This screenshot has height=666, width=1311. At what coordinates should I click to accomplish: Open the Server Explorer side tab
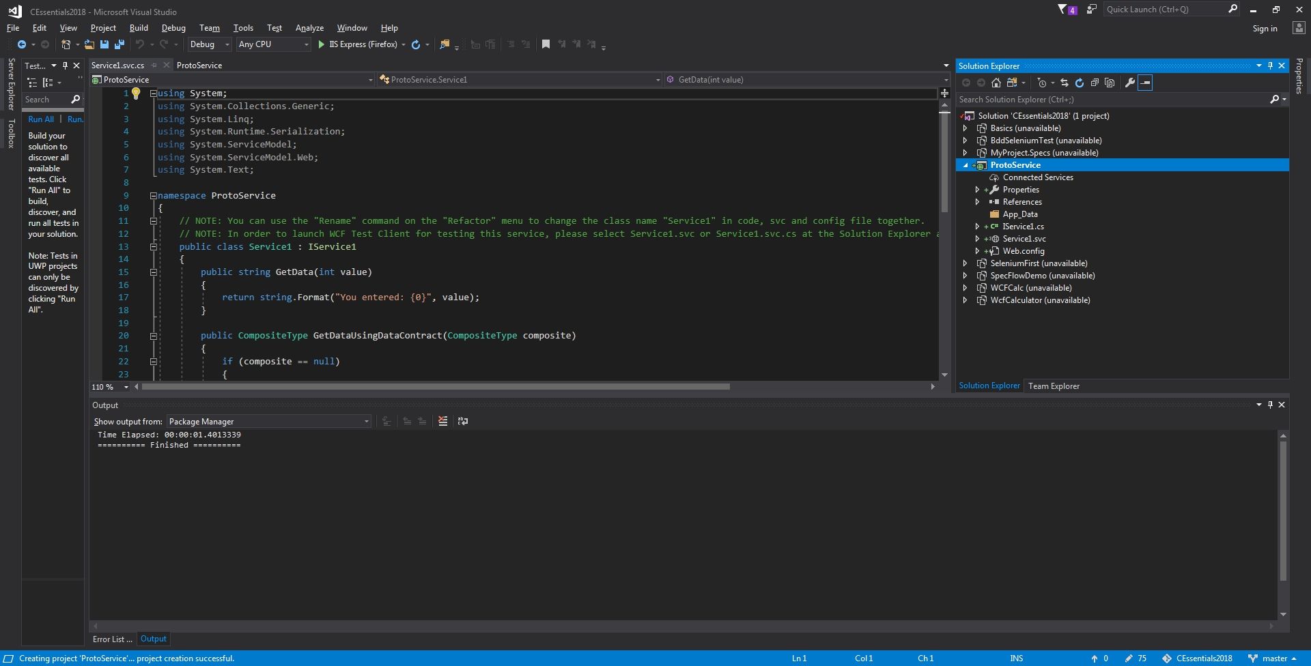pyautogui.click(x=11, y=84)
